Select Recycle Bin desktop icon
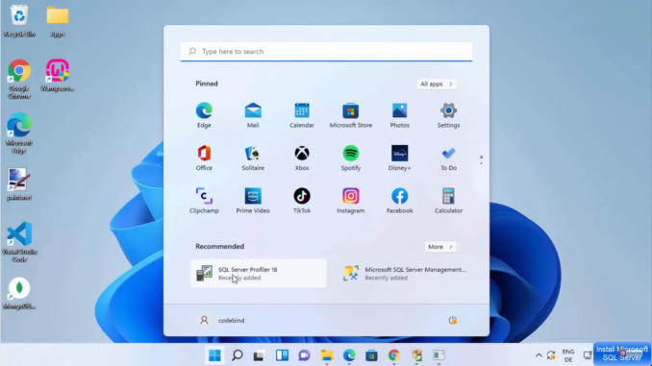This screenshot has width=652, height=366. pyautogui.click(x=19, y=21)
